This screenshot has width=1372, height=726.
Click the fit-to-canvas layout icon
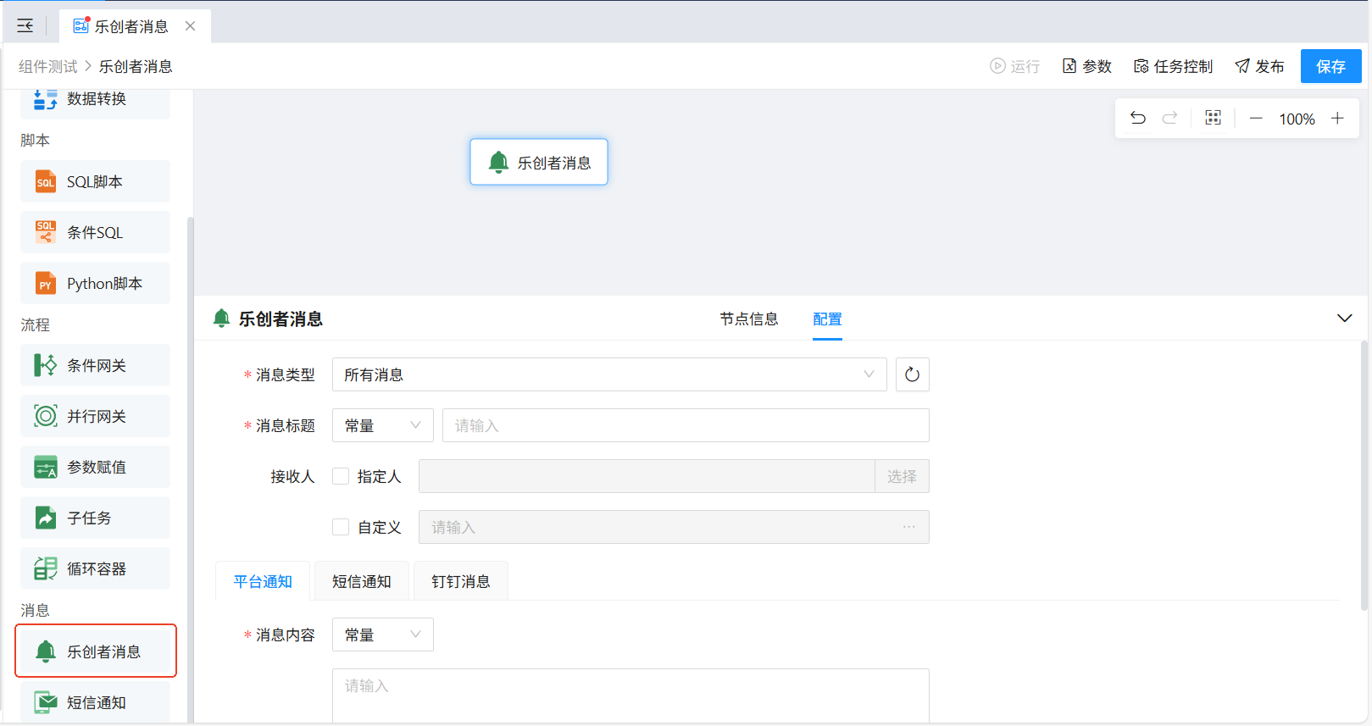tap(1213, 119)
